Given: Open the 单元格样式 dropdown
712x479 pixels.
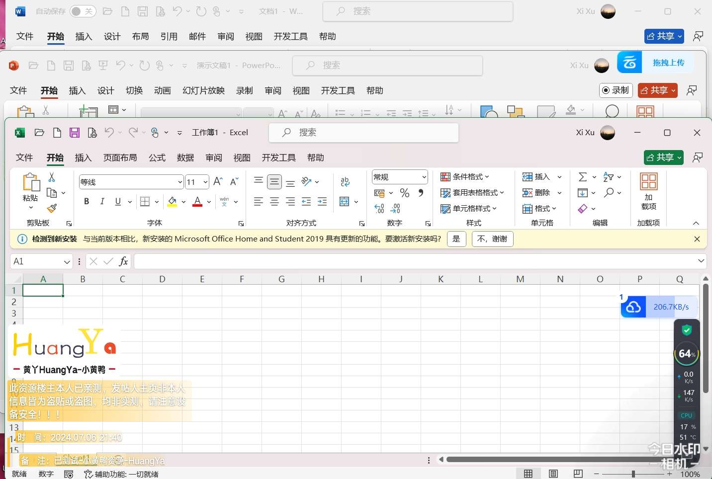Looking at the screenshot, I should point(469,208).
